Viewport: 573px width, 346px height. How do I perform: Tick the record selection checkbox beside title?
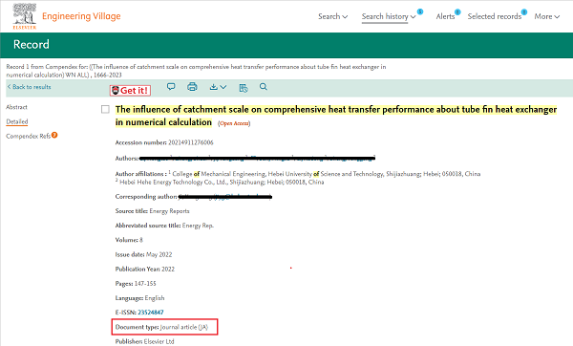105,109
